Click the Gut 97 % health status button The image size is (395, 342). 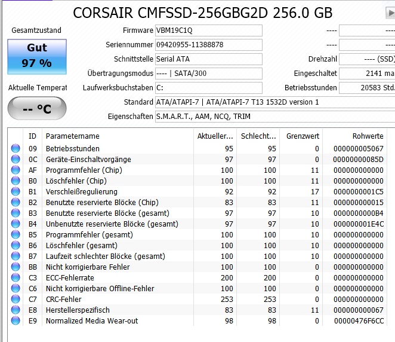(37, 57)
